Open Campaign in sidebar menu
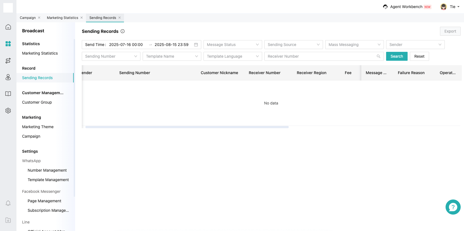 (x=31, y=136)
